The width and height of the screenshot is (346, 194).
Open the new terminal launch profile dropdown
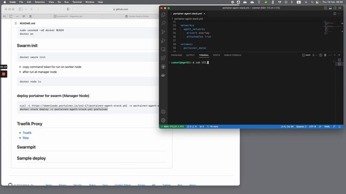click(316, 55)
